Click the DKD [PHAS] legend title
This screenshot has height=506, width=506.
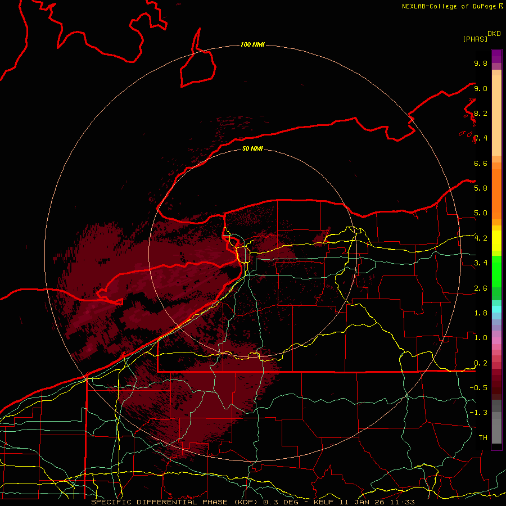pos(481,37)
